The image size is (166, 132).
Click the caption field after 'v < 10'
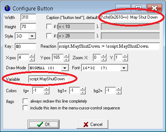(x=130, y=27)
